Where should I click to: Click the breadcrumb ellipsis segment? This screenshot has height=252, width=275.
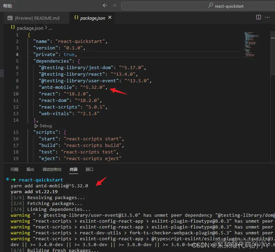50,28
